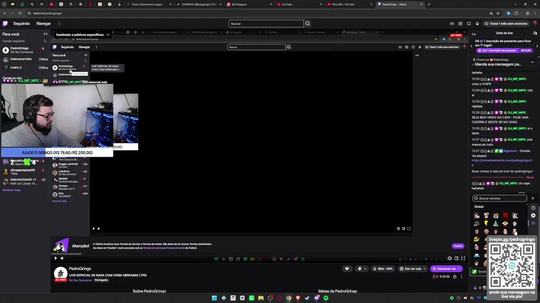
Task: Focus the Buscar emotes search field
Action: pos(500,198)
